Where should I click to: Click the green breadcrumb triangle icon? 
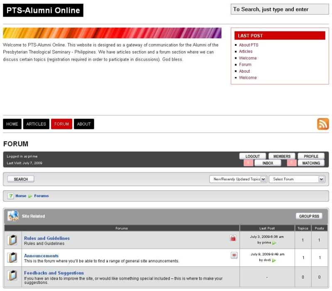click(11, 196)
